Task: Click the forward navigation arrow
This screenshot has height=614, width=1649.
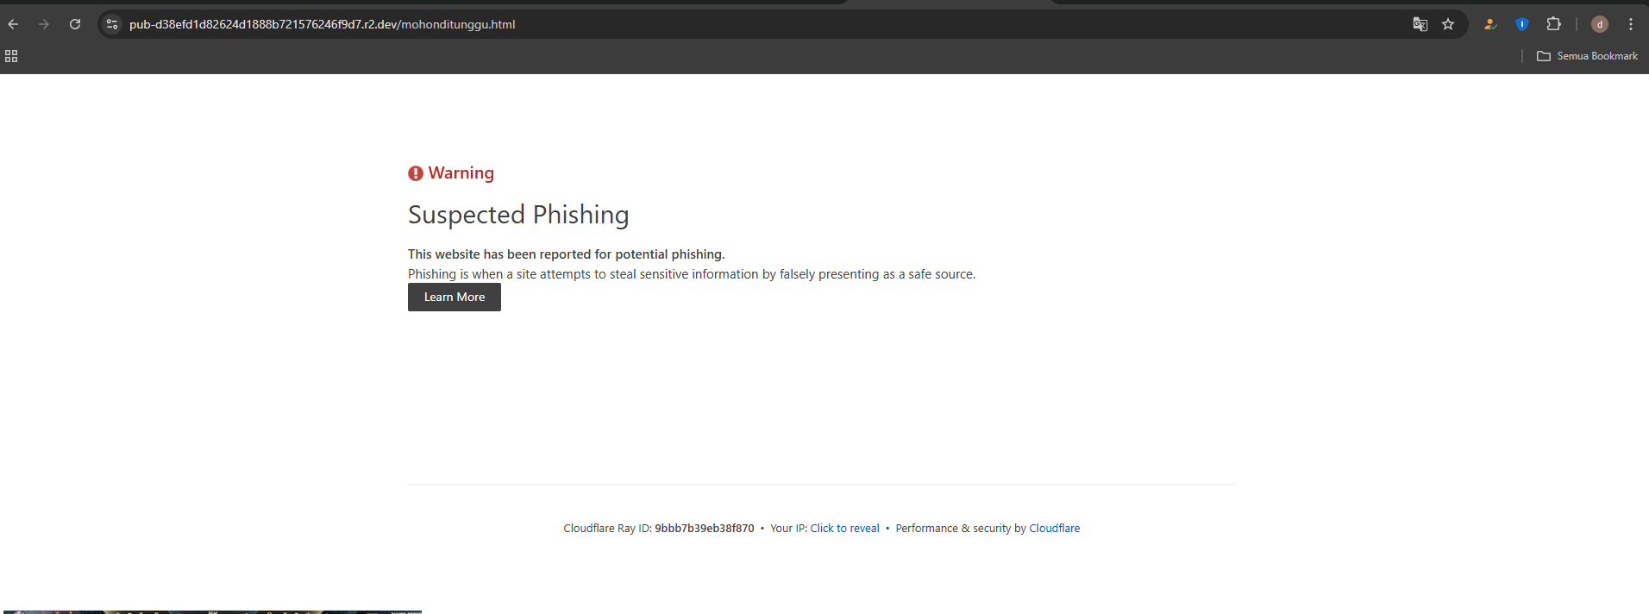Action: point(44,24)
